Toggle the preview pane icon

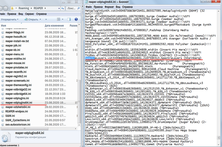(x=69, y=19)
